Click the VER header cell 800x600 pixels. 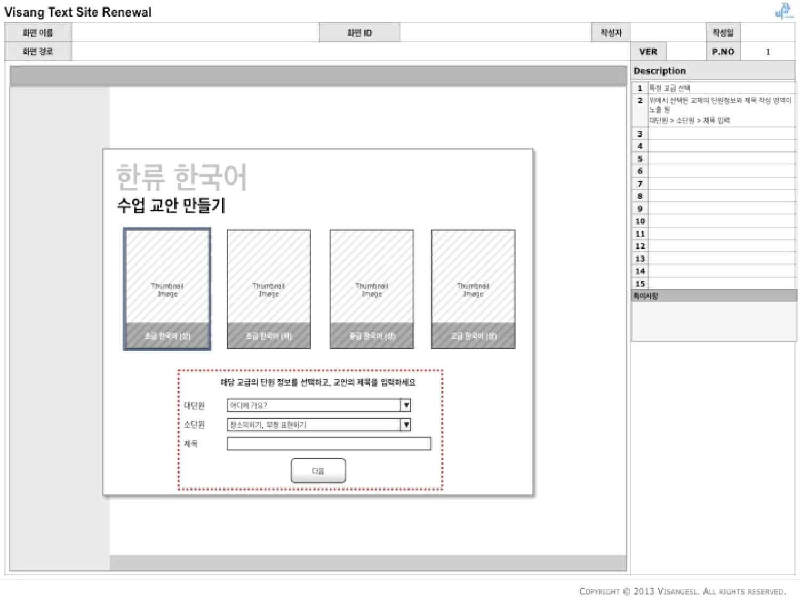point(648,52)
